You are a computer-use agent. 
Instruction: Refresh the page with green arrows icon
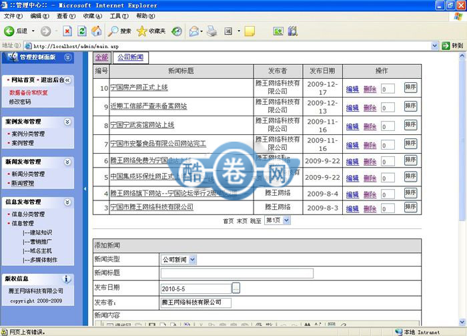coord(82,31)
